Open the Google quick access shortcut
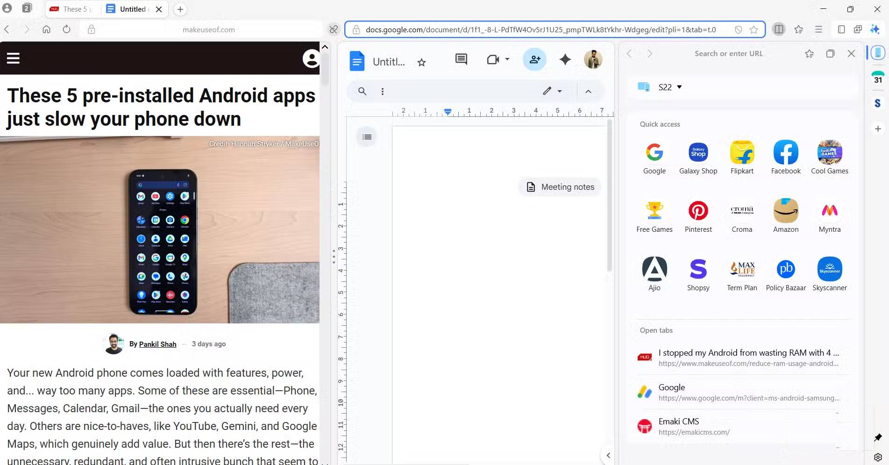Screen dimensions: 889x465 (x=654, y=157)
